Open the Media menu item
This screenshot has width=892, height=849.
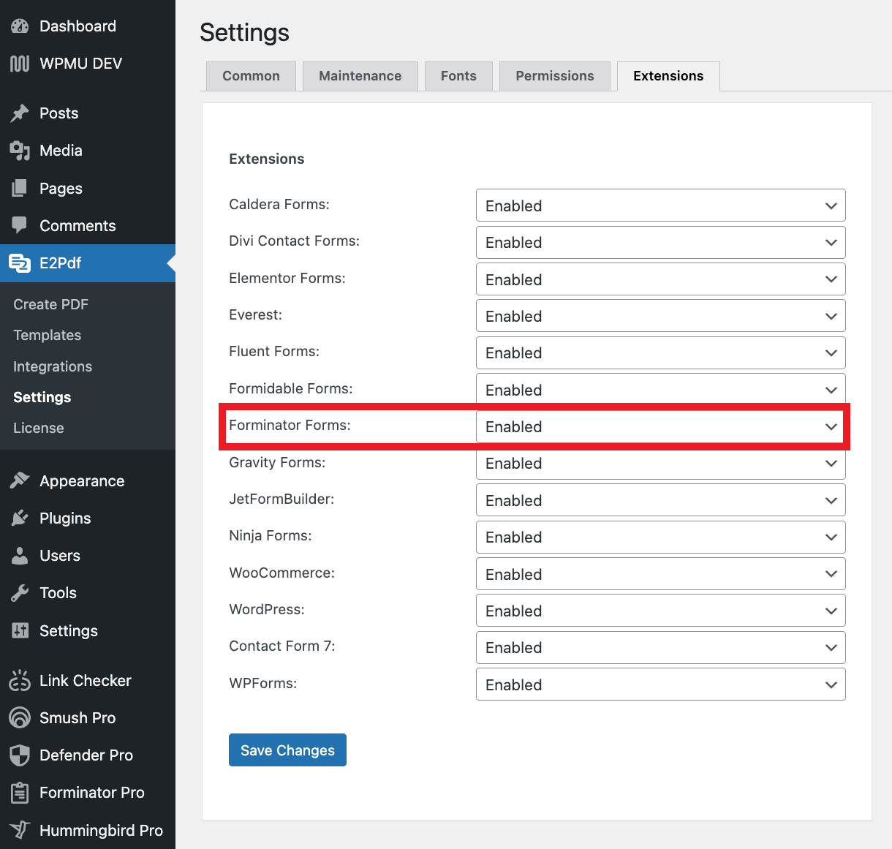[88, 151]
